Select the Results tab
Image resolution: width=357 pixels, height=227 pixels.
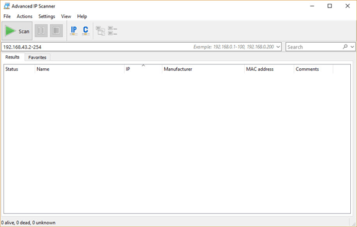[x=12, y=57]
